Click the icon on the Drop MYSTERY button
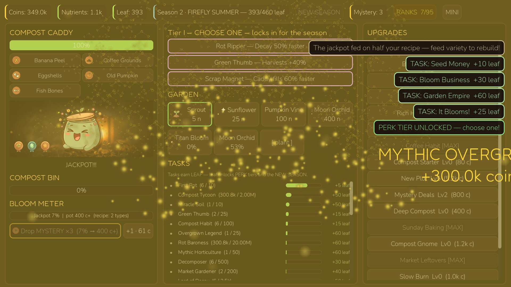Image resolution: width=511 pixels, height=287 pixels. [16, 231]
